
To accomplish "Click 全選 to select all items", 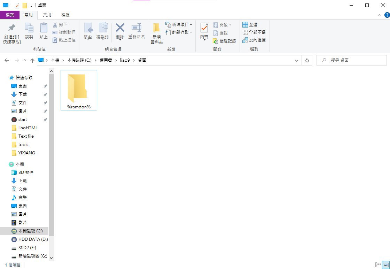I will click(250, 25).
